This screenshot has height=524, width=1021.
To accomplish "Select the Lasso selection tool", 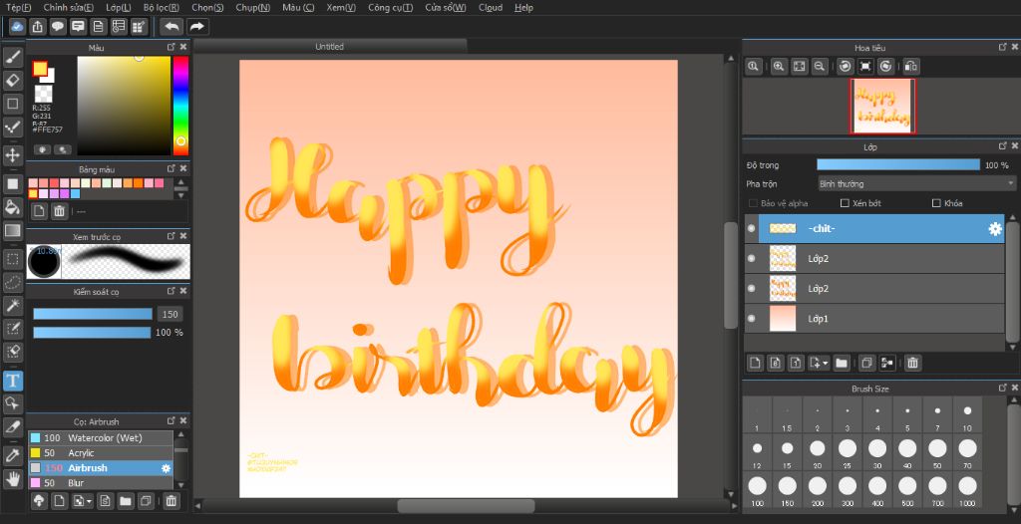I will 13,283.
